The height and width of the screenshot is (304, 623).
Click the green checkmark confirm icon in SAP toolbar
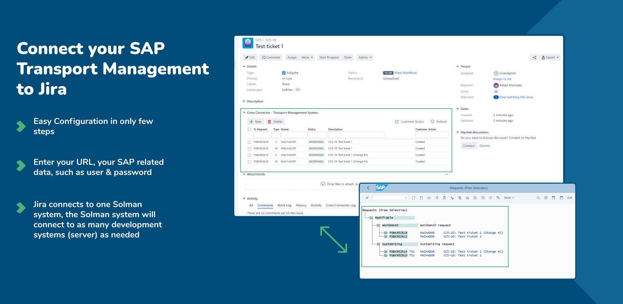pos(367,198)
